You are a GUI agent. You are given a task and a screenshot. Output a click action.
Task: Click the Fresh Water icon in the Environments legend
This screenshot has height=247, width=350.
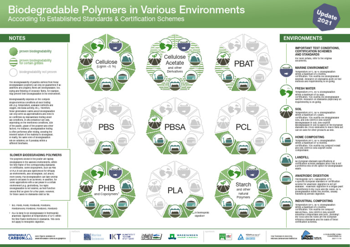pos(286,91)
